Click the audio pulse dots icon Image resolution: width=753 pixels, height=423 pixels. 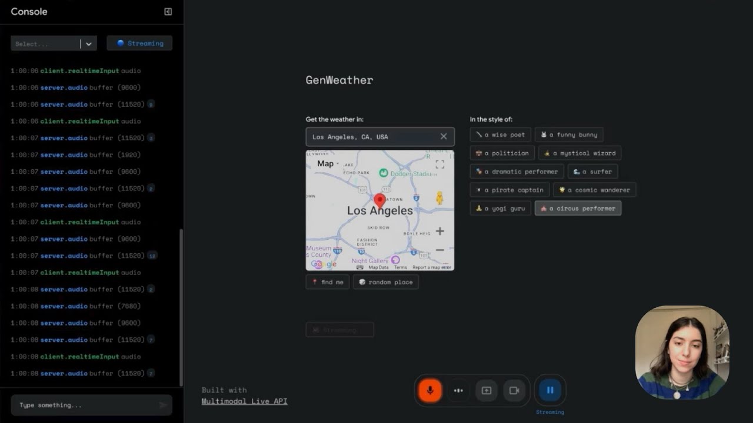458,390
